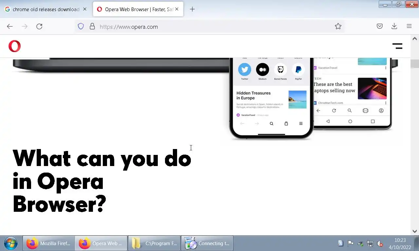Open the Opera site hamburger menu

pos(397,46)
